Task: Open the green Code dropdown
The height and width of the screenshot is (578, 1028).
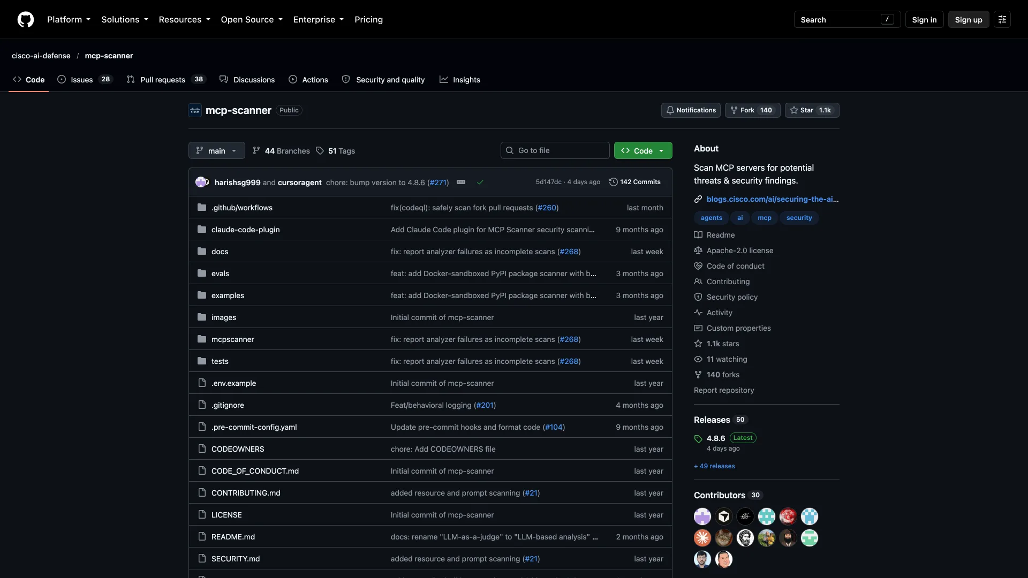Action: [643, 150]
